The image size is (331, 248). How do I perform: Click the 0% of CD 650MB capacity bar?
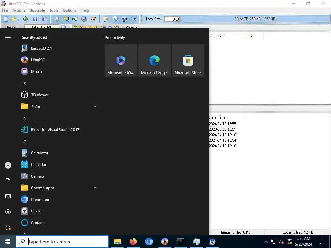[x=255, y=19]
